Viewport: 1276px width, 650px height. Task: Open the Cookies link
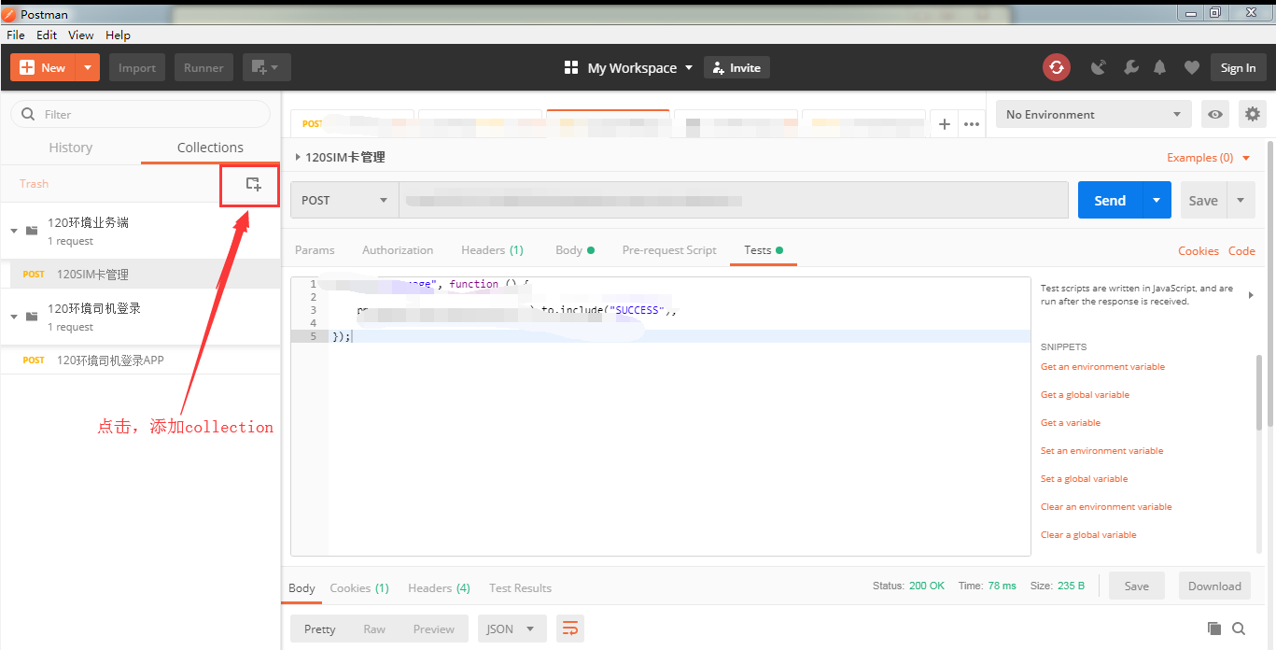pyautogui.click(x=1199, y=250)
